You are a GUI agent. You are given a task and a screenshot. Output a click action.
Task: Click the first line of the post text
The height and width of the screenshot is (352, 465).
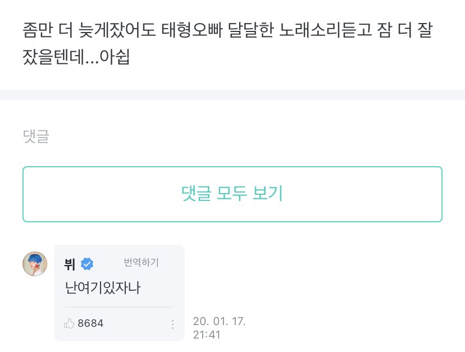point(227,30)
